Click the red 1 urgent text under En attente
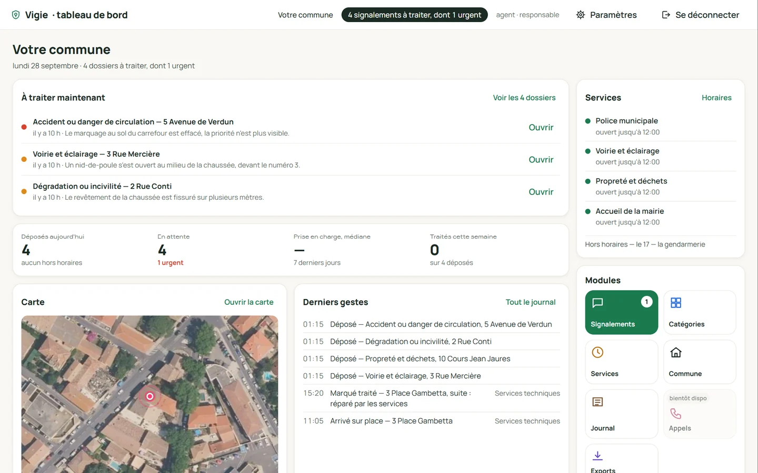This screenshot has width=758, height=473. 171,263
